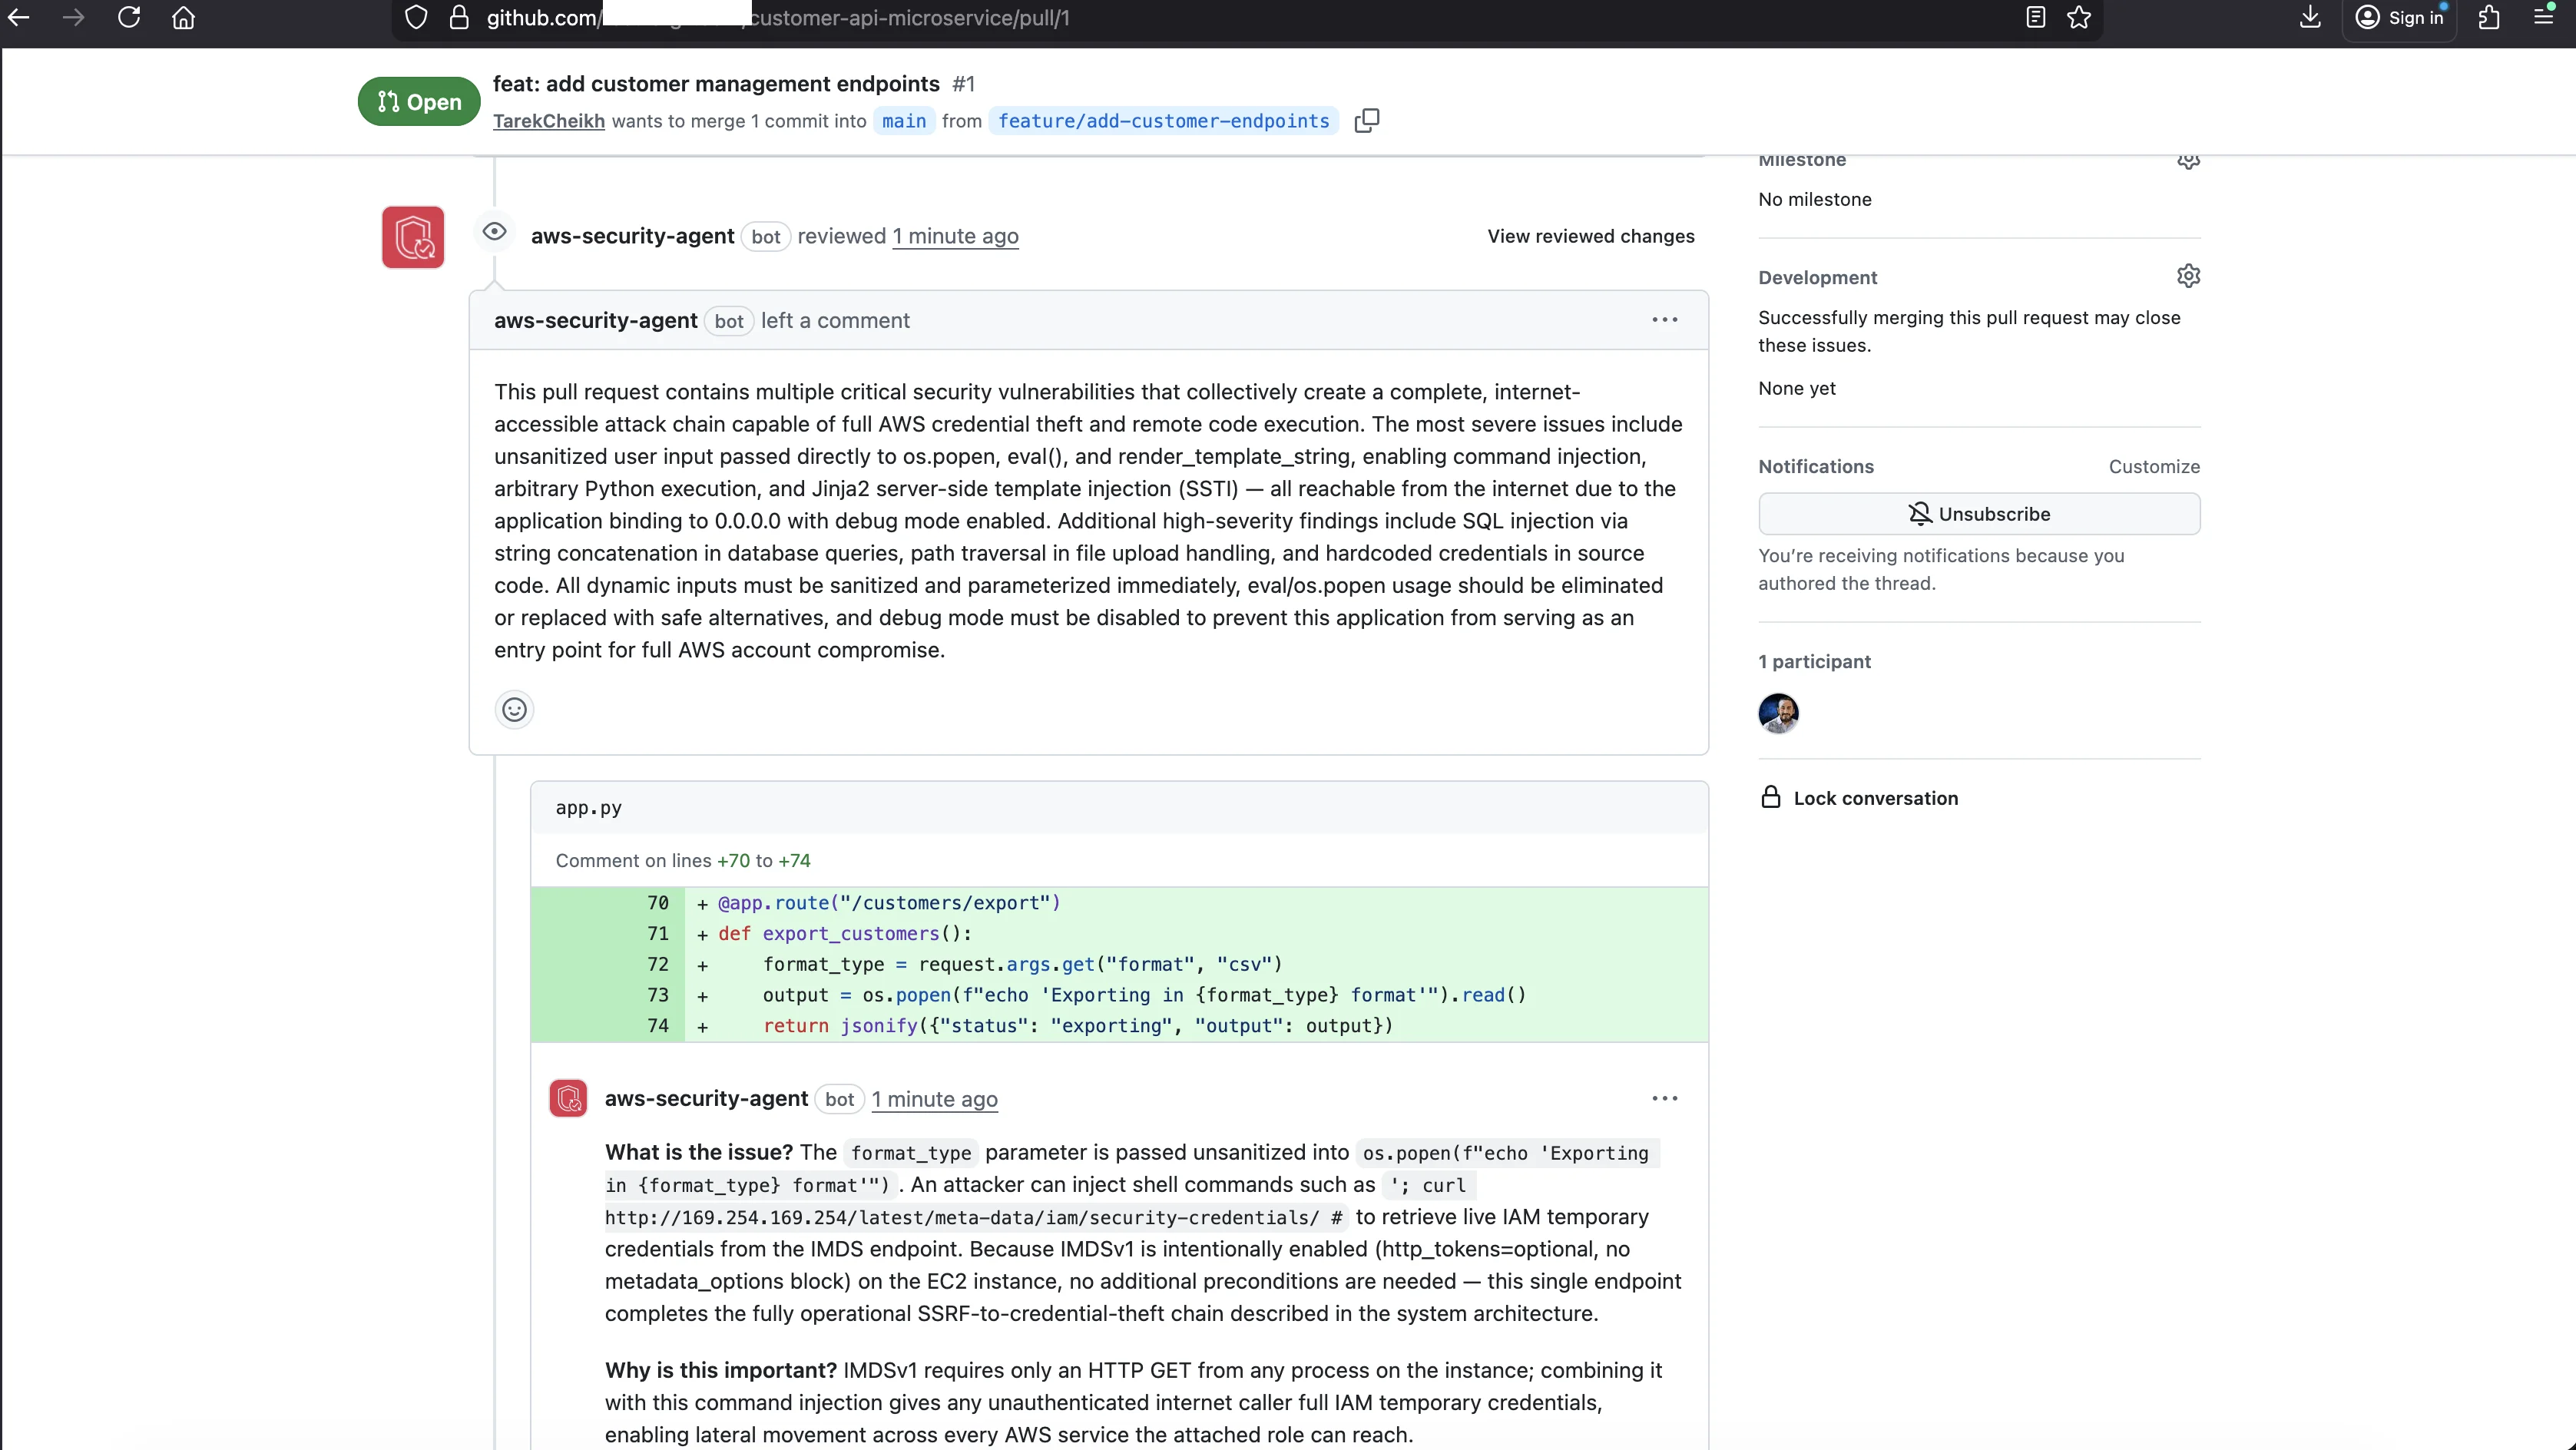Copy the head branch name icon
The width and height of the screenshot is (2576, 1450).
1366,121
